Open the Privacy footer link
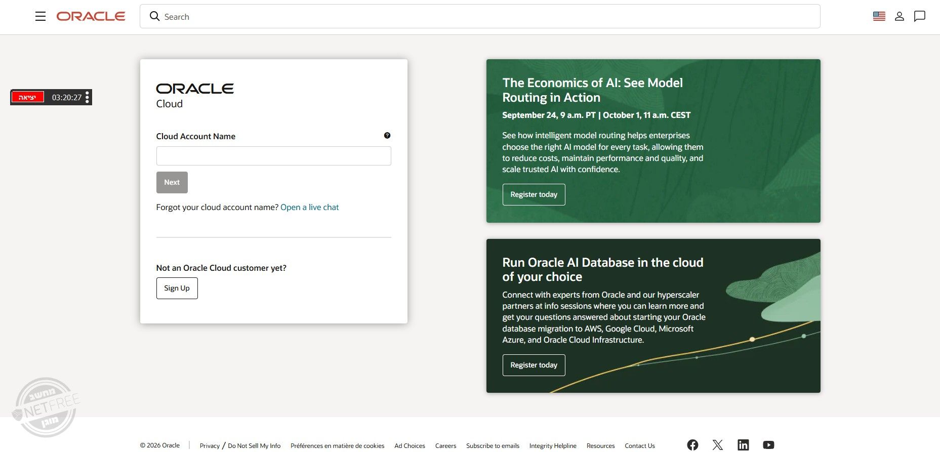This screenshot has height=452, width=940. [210, 445]
